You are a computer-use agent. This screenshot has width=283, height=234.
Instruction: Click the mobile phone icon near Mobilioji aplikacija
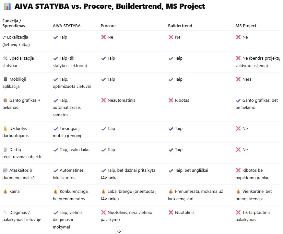point(5,79)
